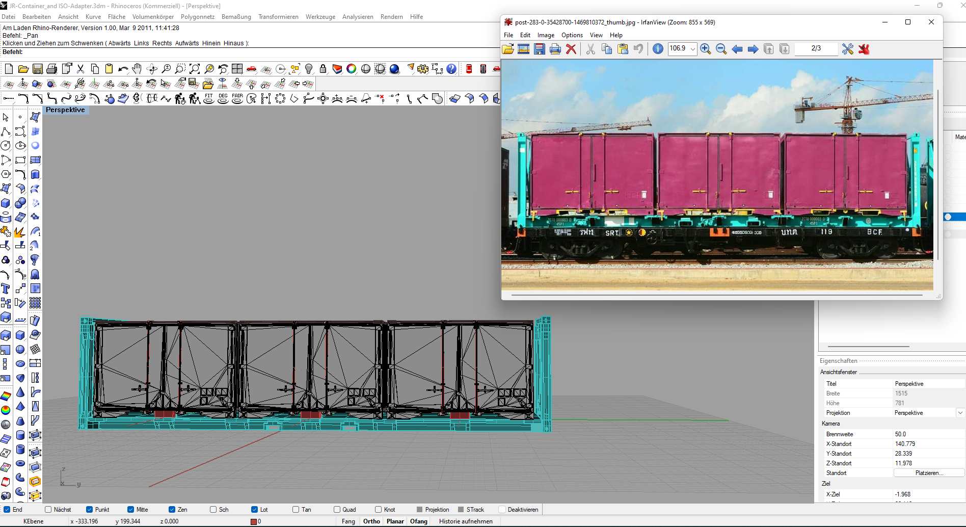
Task: Click the Undo arrow icon in Rhino toolbar
Action: 123,69
